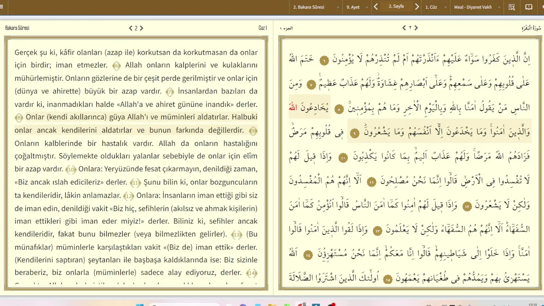Click verse 12 marker in Turkish translation
Screen dimensions: 544x306
click(128, 196)
